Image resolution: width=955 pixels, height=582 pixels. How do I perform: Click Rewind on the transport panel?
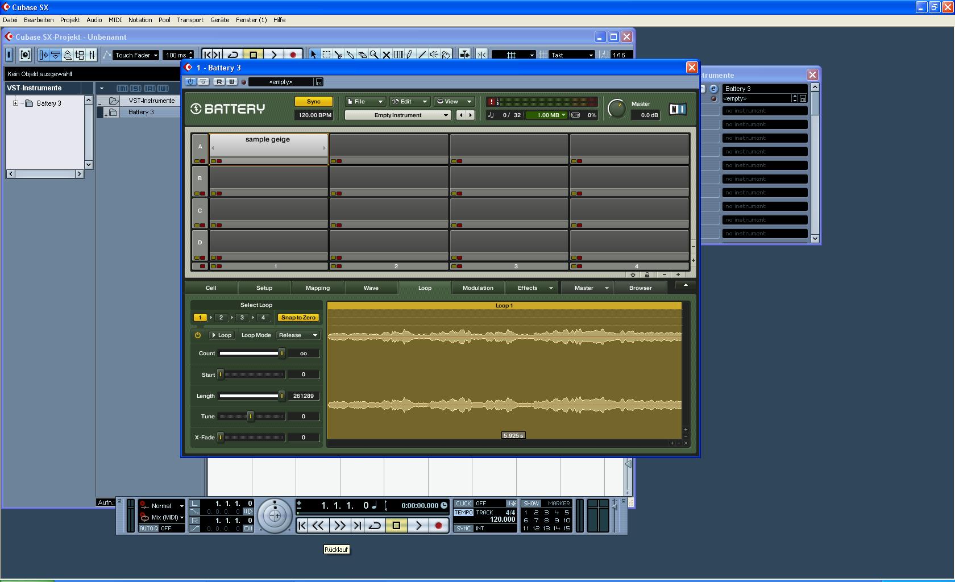pyautogui.click(x=318, y=526)
